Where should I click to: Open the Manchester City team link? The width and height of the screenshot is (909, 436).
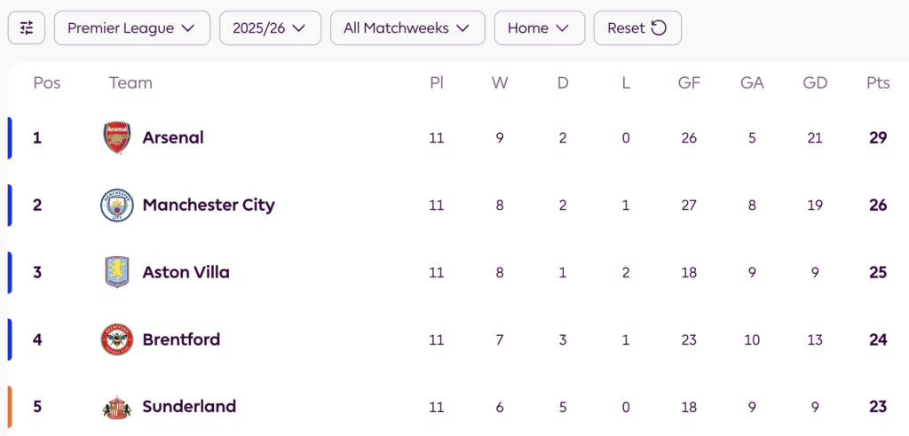pyautogui.click(x=209, y=206)
